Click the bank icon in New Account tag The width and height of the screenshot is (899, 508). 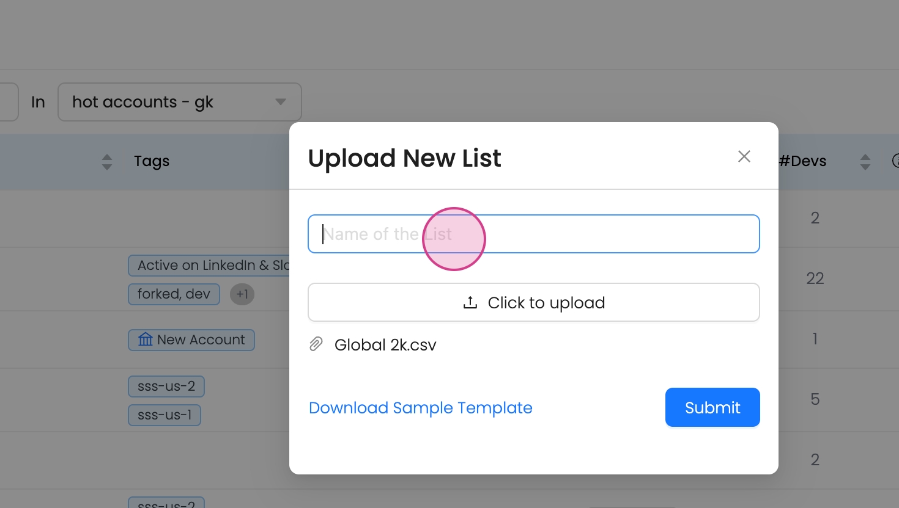click(x=145, y=339)
